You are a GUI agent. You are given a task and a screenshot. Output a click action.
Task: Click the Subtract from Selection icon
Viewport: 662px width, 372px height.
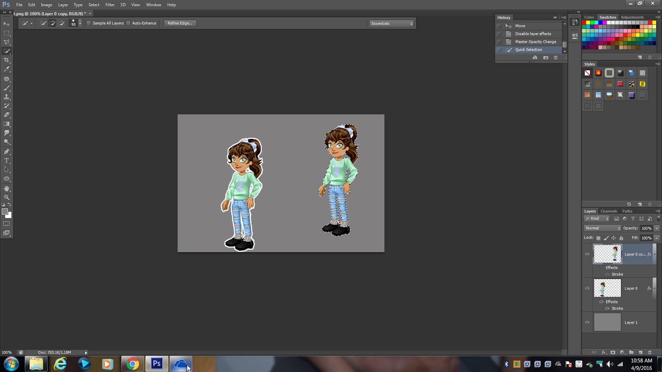click(x=61, y=23)
